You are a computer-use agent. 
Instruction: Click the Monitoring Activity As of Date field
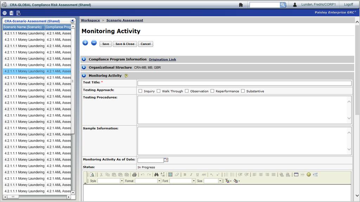[150, 160]
